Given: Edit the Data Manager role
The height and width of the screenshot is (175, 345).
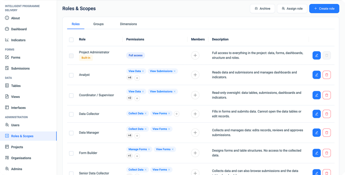Looking at the screenshot, I should 317,132.
